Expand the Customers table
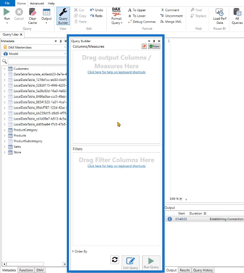This screenshot has height=273, width=244. [5, 69]
